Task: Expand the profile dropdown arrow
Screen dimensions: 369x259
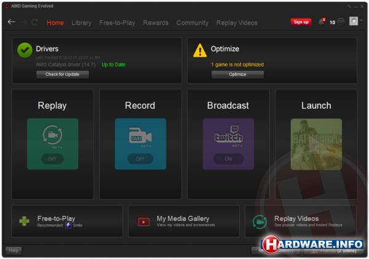Action: (x=362, y=21)
